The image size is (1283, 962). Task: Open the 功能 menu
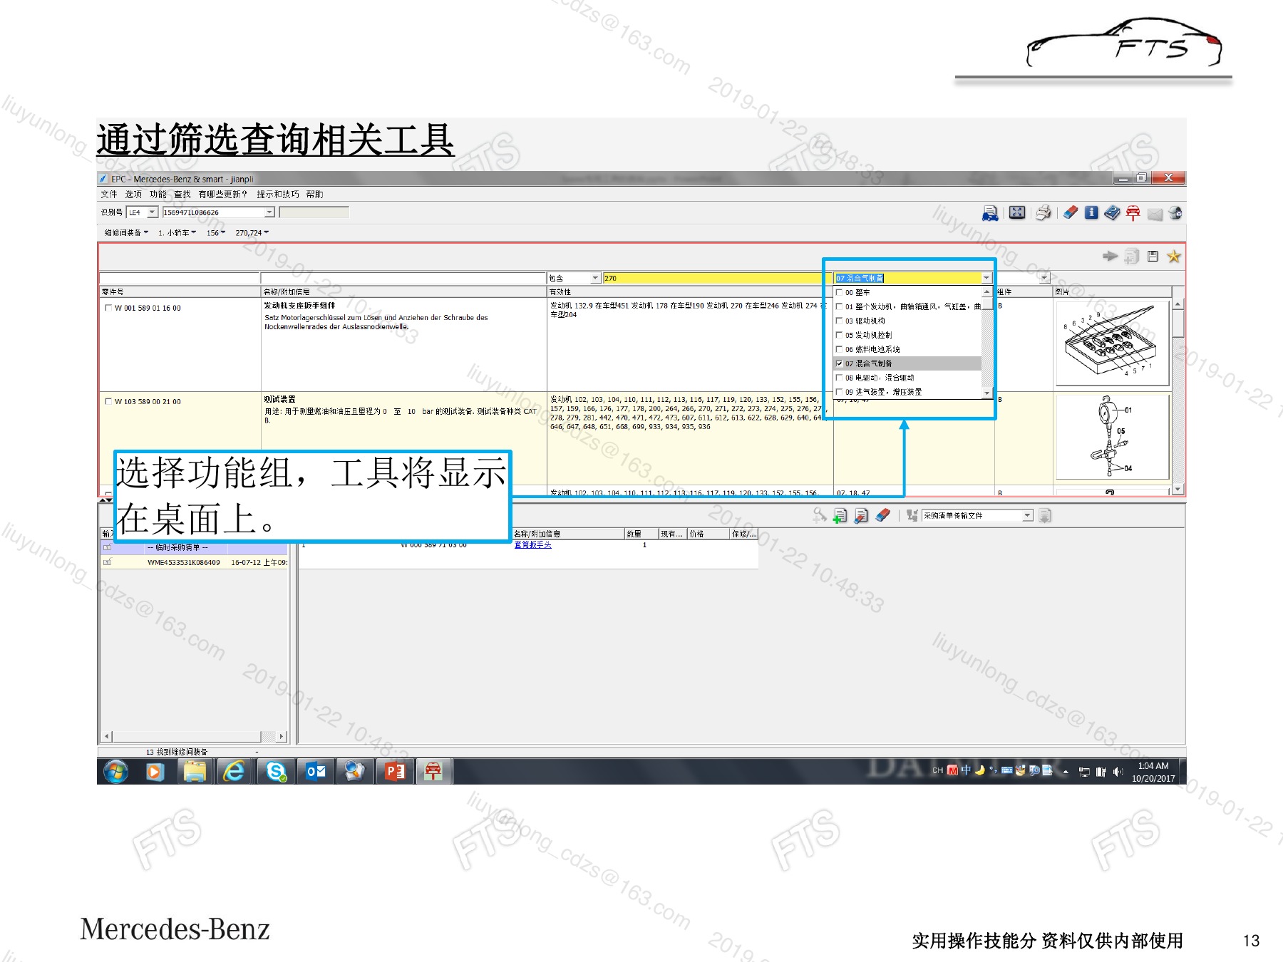click(158, 194)
